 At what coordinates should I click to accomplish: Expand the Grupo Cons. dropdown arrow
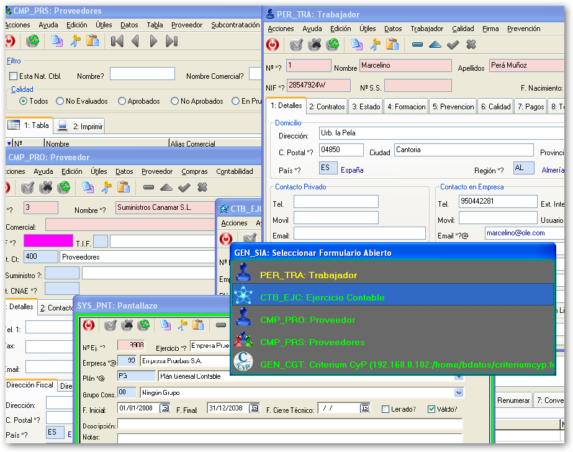(x=459, y=392)
